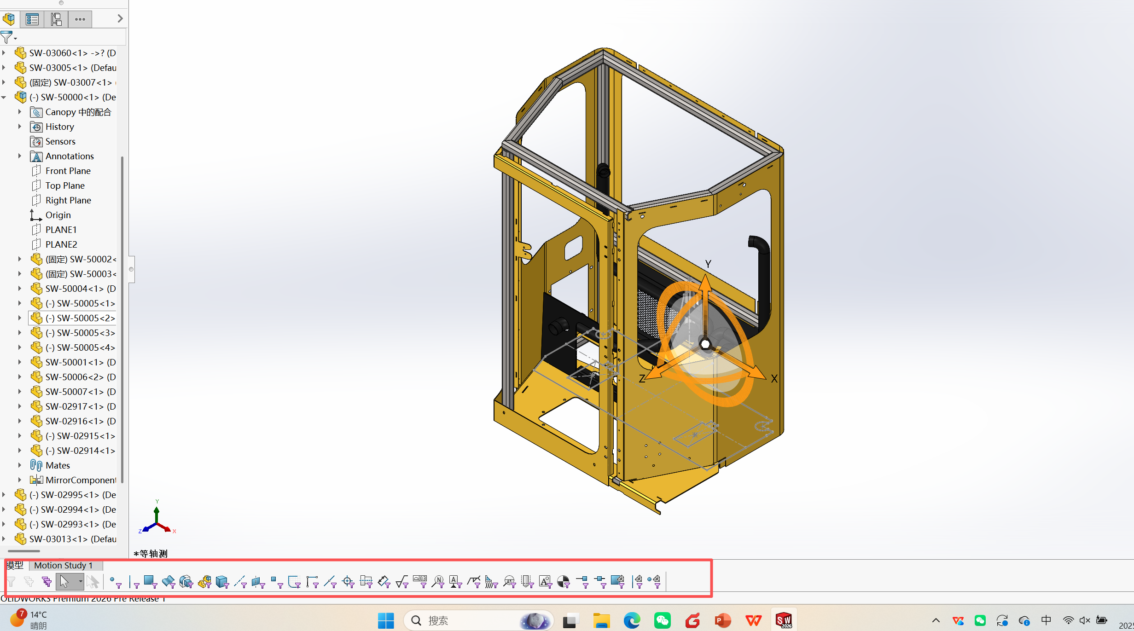Open WeChat from the Windows taskbar
The height and width of the screenshot is (631, 1134).
(662, 620)
